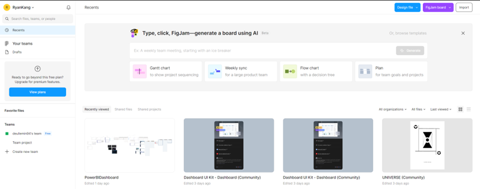Select the Recently viewed tab
Viewport: 480px width, 189px height.
(97, 110)
